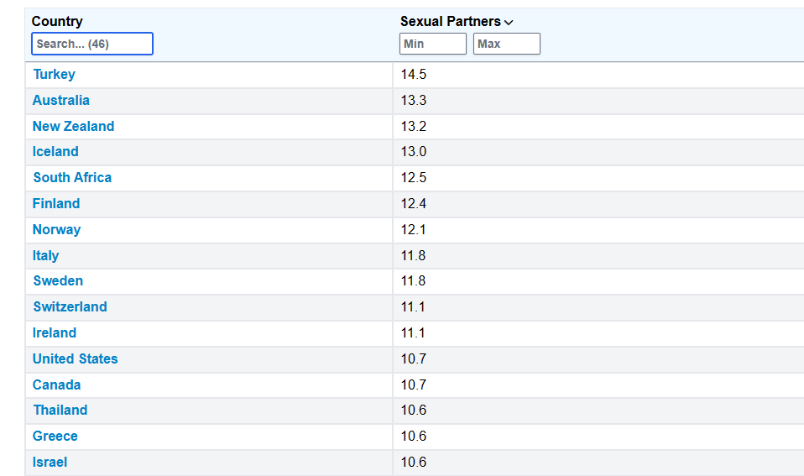
Task: Open the Turkey country link
Action: pyautogui.click(x=54, y=75)
